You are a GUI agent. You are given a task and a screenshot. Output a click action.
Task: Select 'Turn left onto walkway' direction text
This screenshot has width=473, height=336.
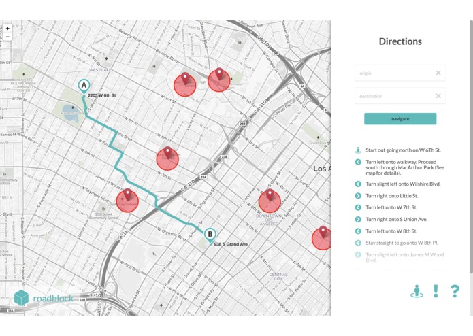(405, 167)
